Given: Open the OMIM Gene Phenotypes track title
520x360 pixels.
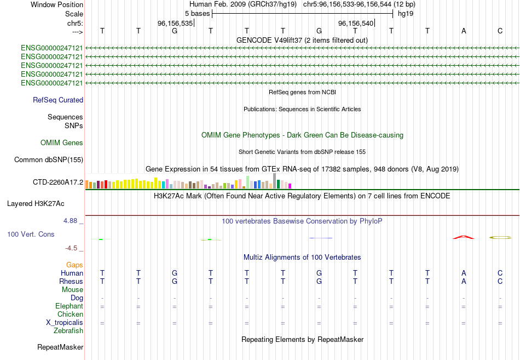Looking at the screenshot, I should click(302, 135).
